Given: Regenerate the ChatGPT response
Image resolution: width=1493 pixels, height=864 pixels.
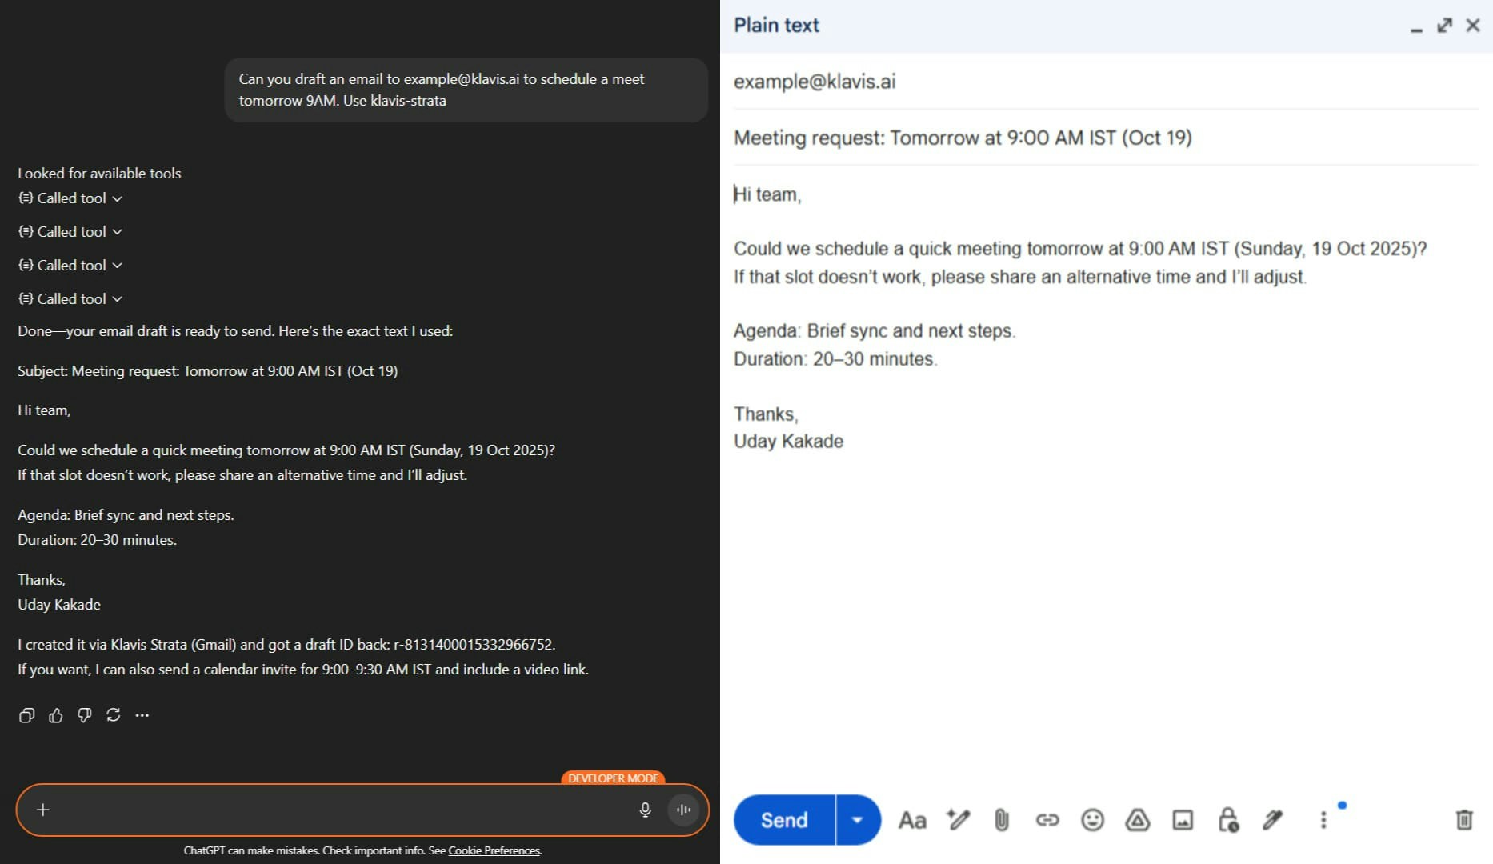Looking at the screenshot, I should point(113,715).
